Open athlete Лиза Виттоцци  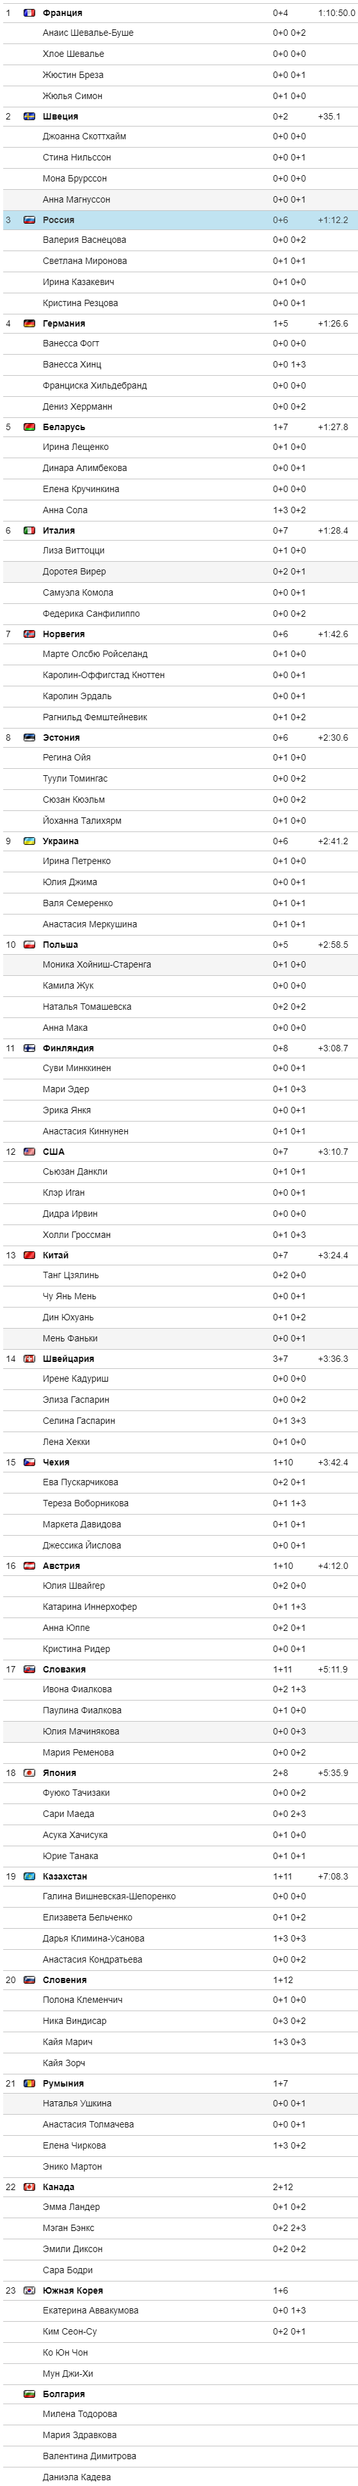74,550
